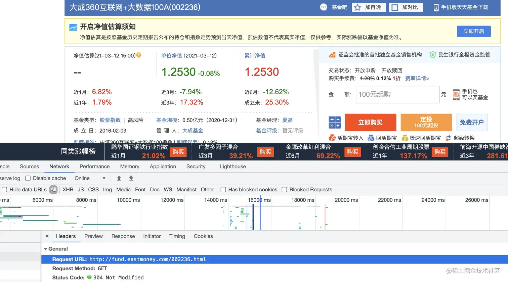Enable Has blocked cookies filter

pos(223,190)
